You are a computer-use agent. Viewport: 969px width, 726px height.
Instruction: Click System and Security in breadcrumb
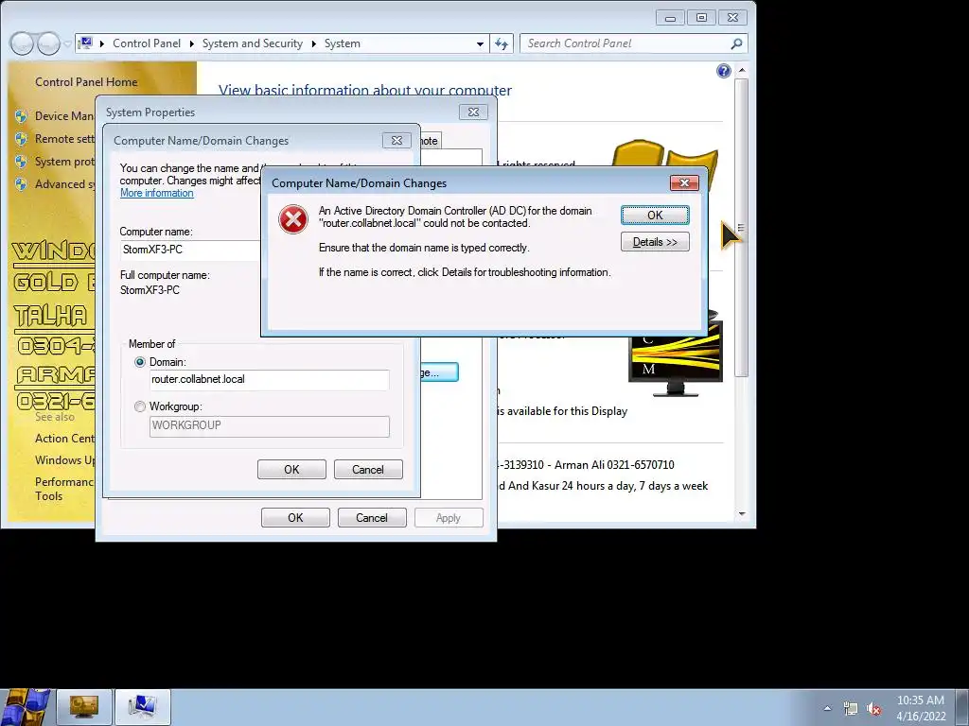252,43
